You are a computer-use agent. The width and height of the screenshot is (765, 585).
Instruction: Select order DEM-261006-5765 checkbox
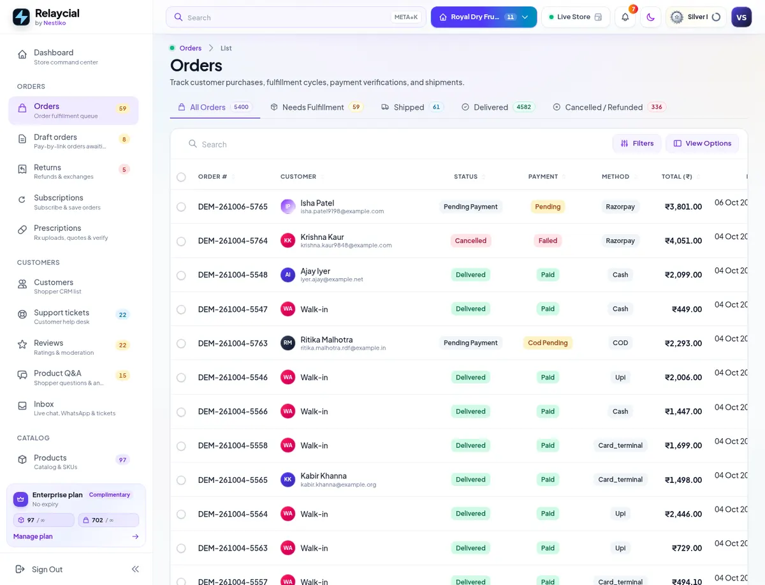pos(181,207)
